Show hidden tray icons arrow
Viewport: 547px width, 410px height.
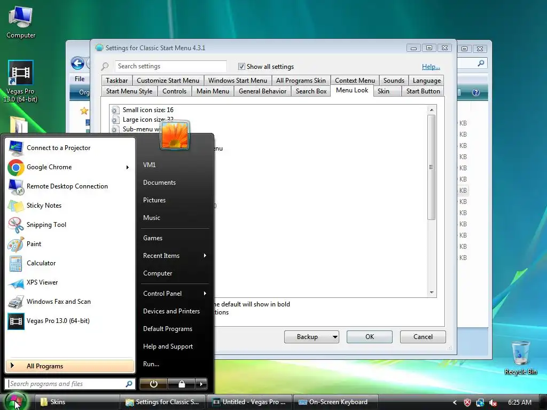point(455,403)
